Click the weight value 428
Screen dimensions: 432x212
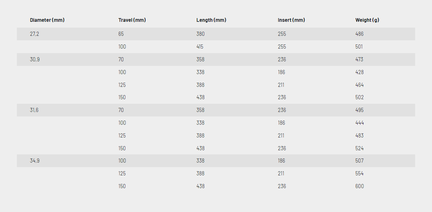(360, 72)
